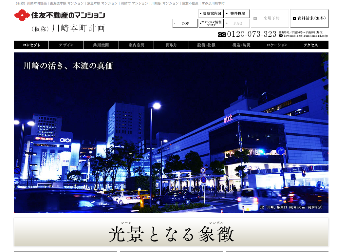This screenshot has width=337, height=252.
Task: Click the square icon on 資料請求 button
Action: coord(294,18)
